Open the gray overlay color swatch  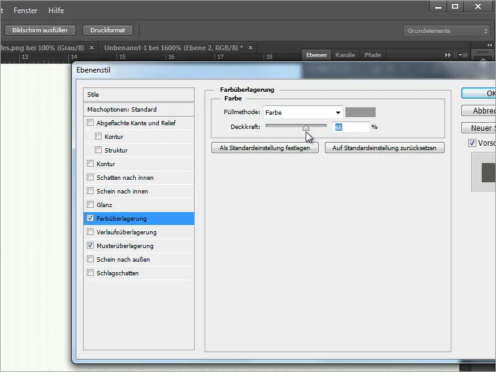[x=360, y=112]
